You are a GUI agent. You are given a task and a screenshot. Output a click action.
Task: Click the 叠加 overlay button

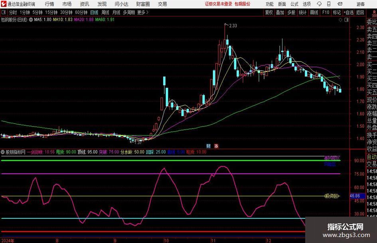pos(280,12)
